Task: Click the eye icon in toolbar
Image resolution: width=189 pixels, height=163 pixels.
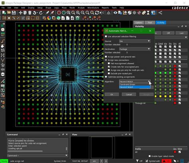Action: (115, 13)
